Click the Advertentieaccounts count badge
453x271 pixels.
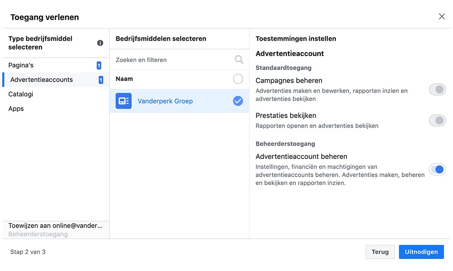(101, 80)
